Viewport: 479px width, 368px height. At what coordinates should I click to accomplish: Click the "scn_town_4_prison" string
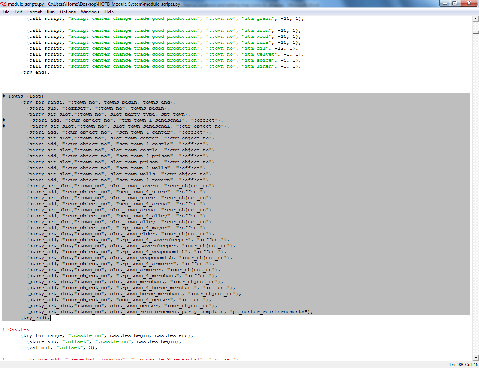(x=144, y=156)
